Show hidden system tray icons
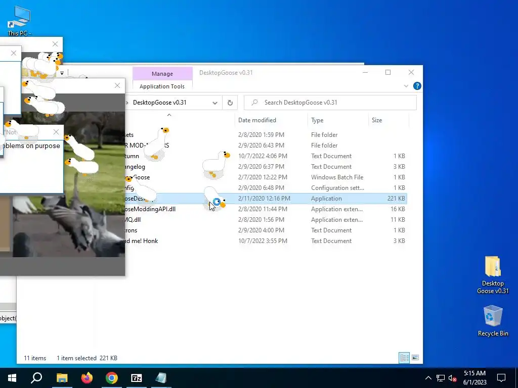The image size is (518, 388). [428, 378]
